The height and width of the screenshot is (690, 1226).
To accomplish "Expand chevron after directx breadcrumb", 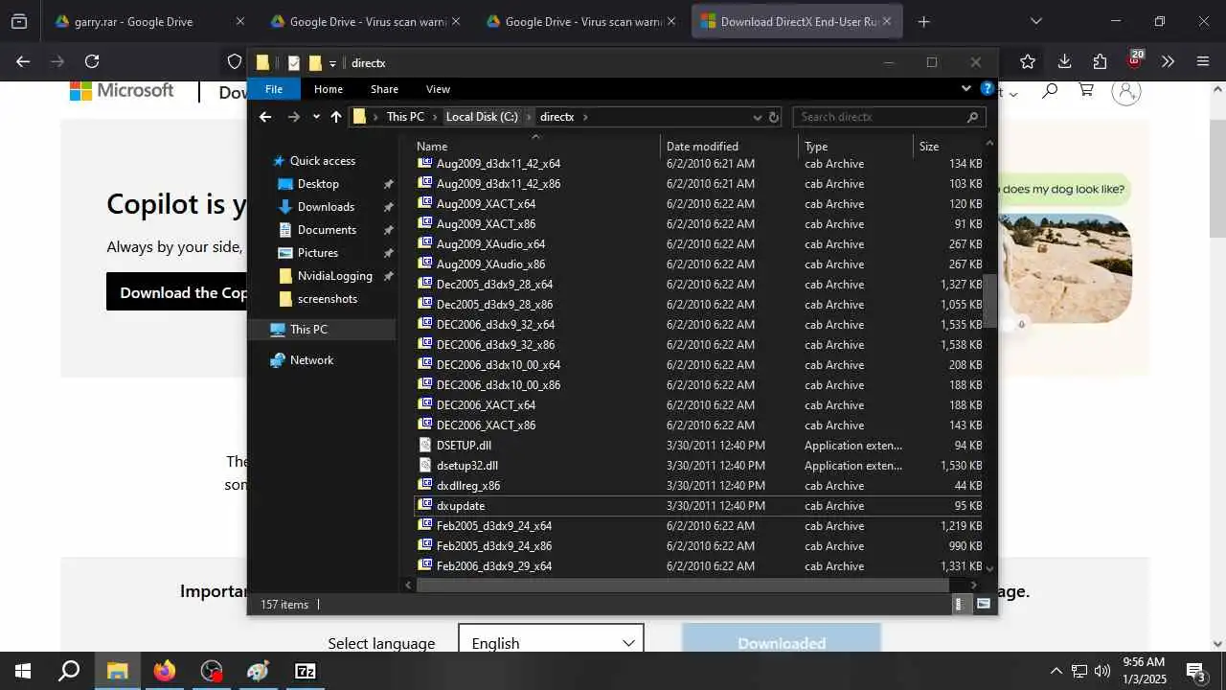I will tap(584, 117).
